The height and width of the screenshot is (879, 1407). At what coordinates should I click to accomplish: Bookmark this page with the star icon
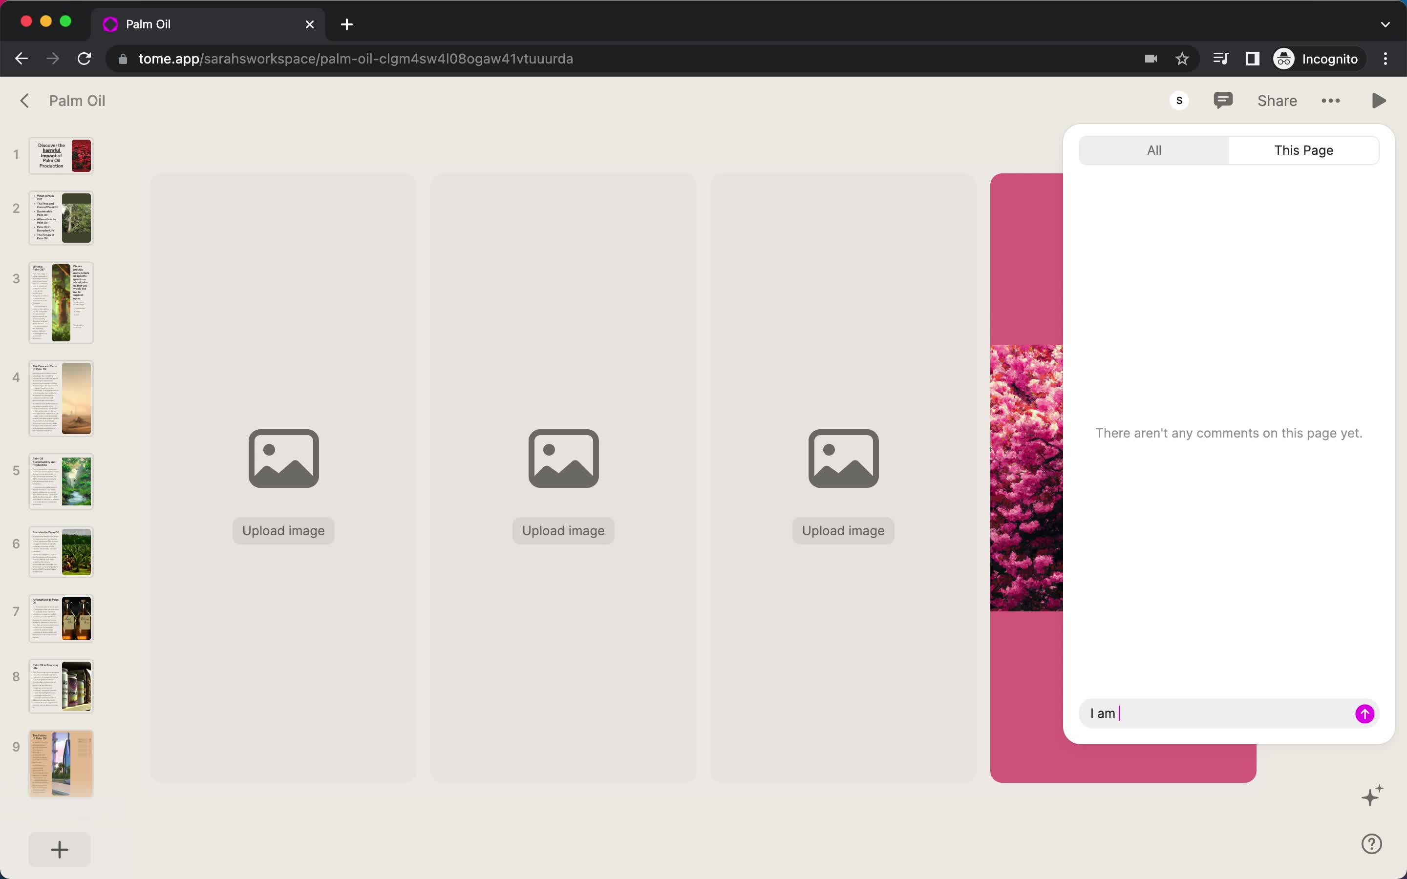point(1182,59)
